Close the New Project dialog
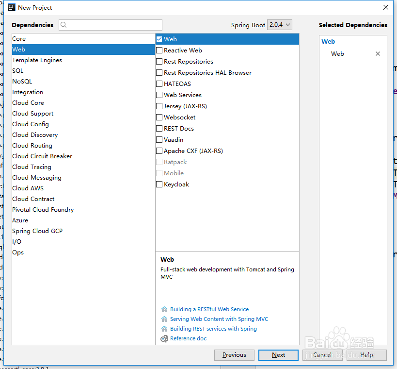 point(386,7)
